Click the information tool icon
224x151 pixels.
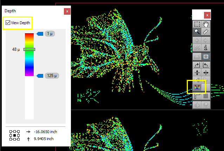point(206,48)
